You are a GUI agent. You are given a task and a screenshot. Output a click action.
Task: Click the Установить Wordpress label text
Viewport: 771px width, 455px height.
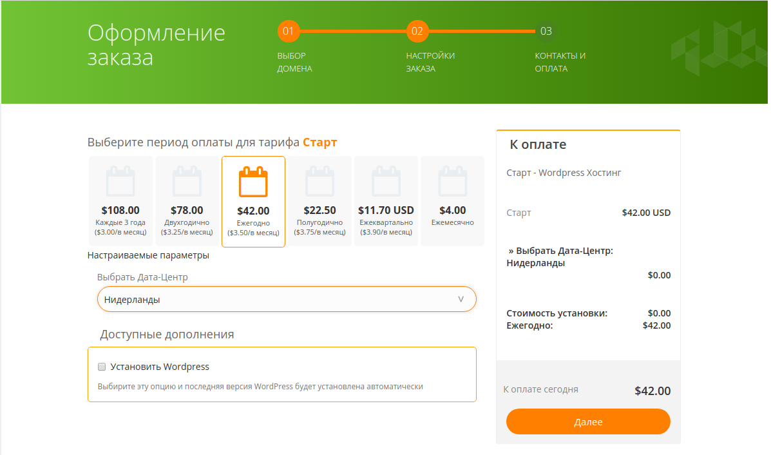coord(160,367)
